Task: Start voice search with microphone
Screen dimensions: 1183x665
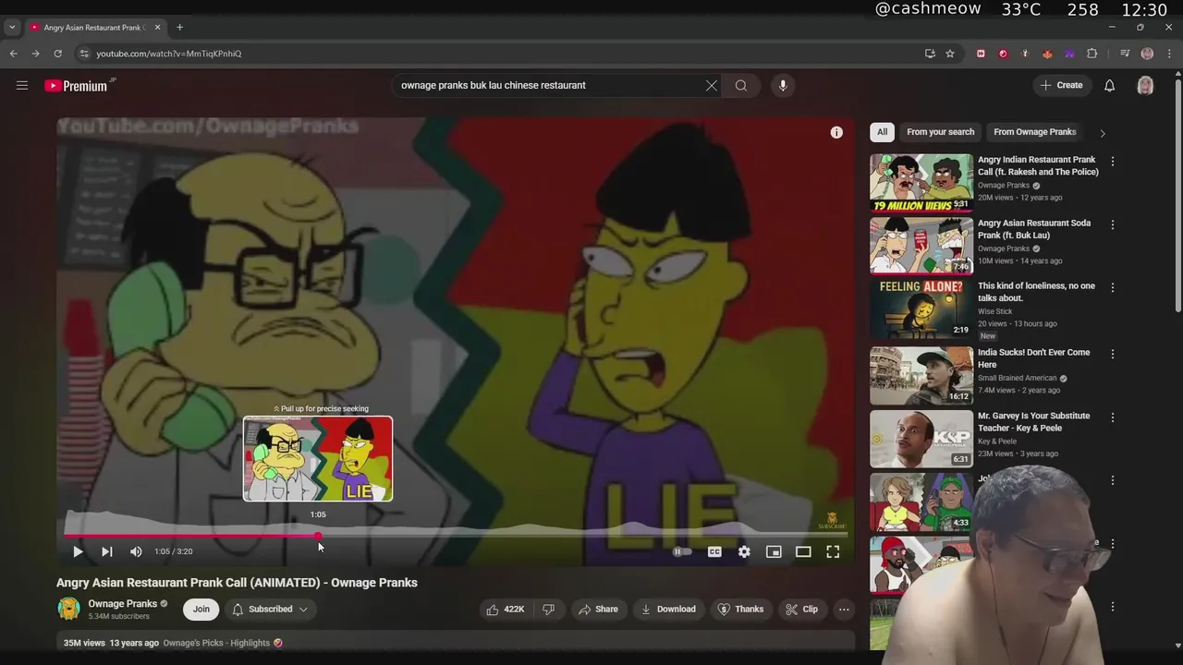Action: pyautogui.click(x=783, y=85)
